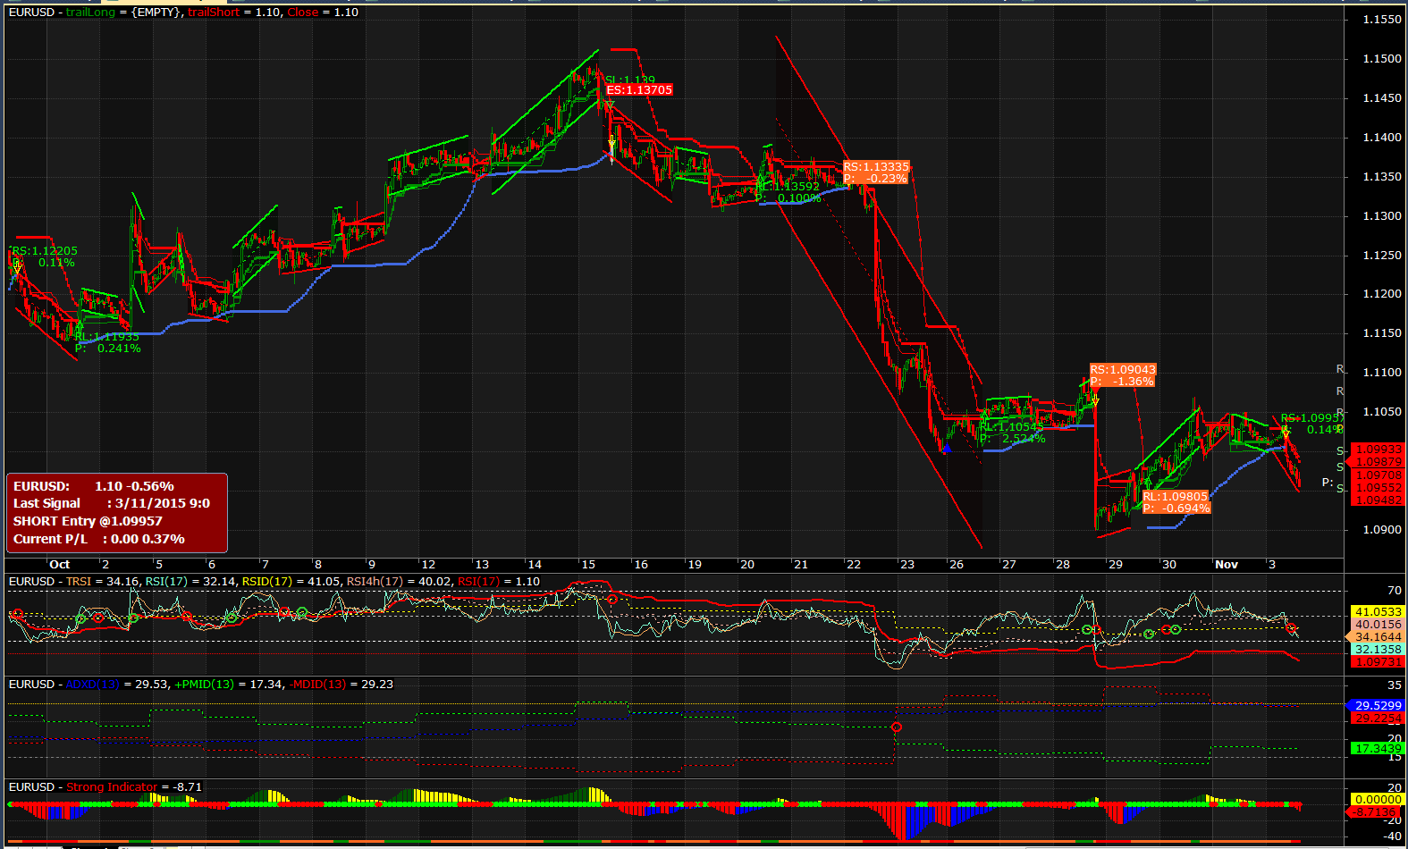Click the green 17.3439 +PMI value tag
Viewport: 1408px width, 849px height.
pos(1376,749)
